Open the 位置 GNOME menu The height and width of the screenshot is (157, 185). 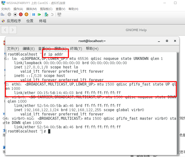[30, 21]
